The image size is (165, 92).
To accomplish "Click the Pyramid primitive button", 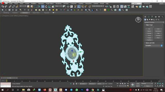I will 158,36.
